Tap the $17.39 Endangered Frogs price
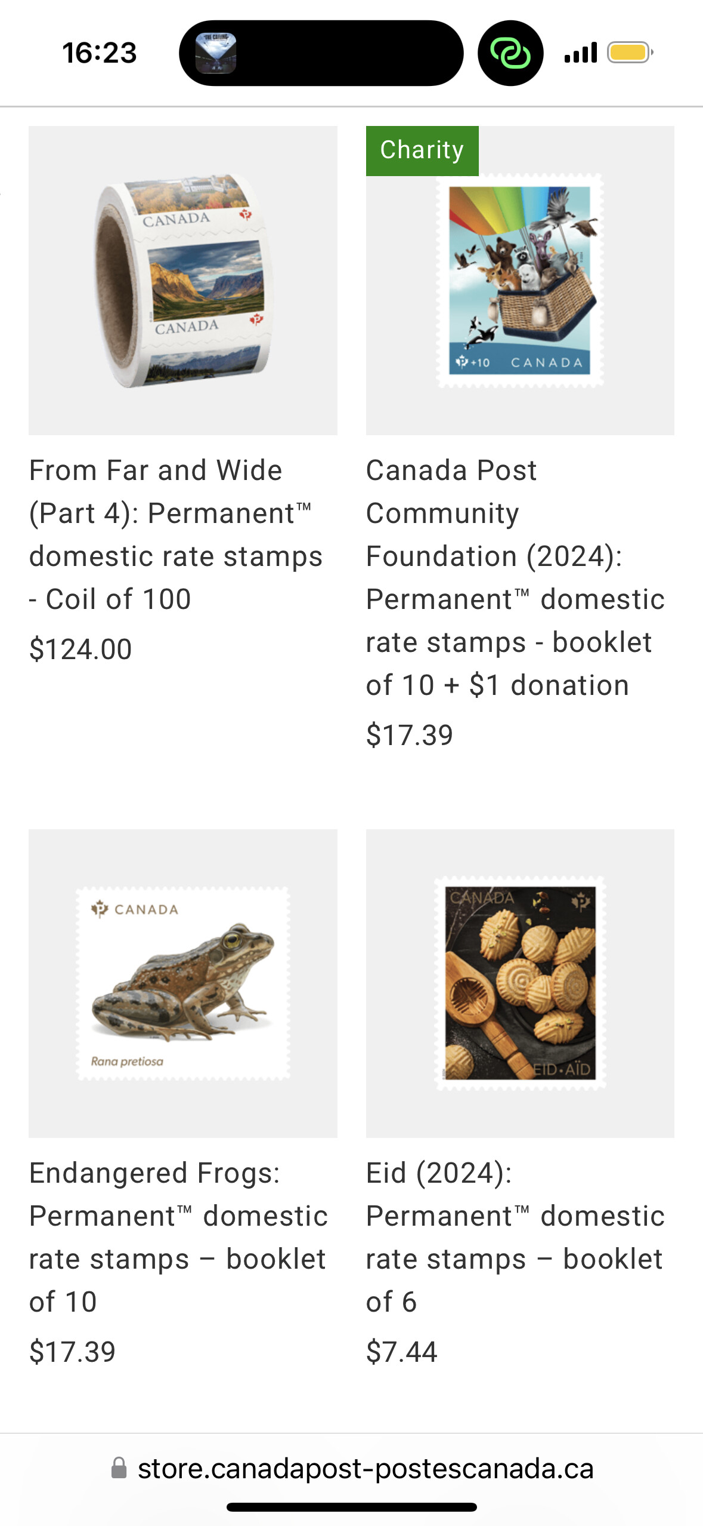The height and width of the screenshot is (1526, 703). click(72, 1352)
